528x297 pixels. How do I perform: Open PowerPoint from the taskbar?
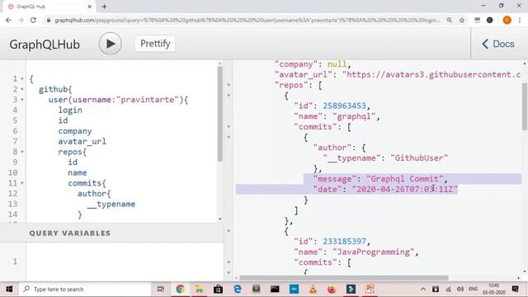370,289
